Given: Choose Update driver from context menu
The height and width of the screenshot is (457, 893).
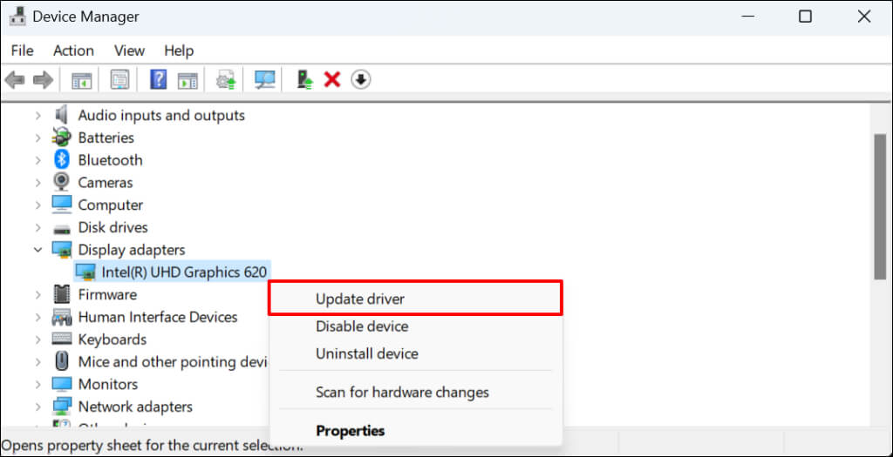Looking at the screenshot, I should pyautogui.click(x=415, y=299).
